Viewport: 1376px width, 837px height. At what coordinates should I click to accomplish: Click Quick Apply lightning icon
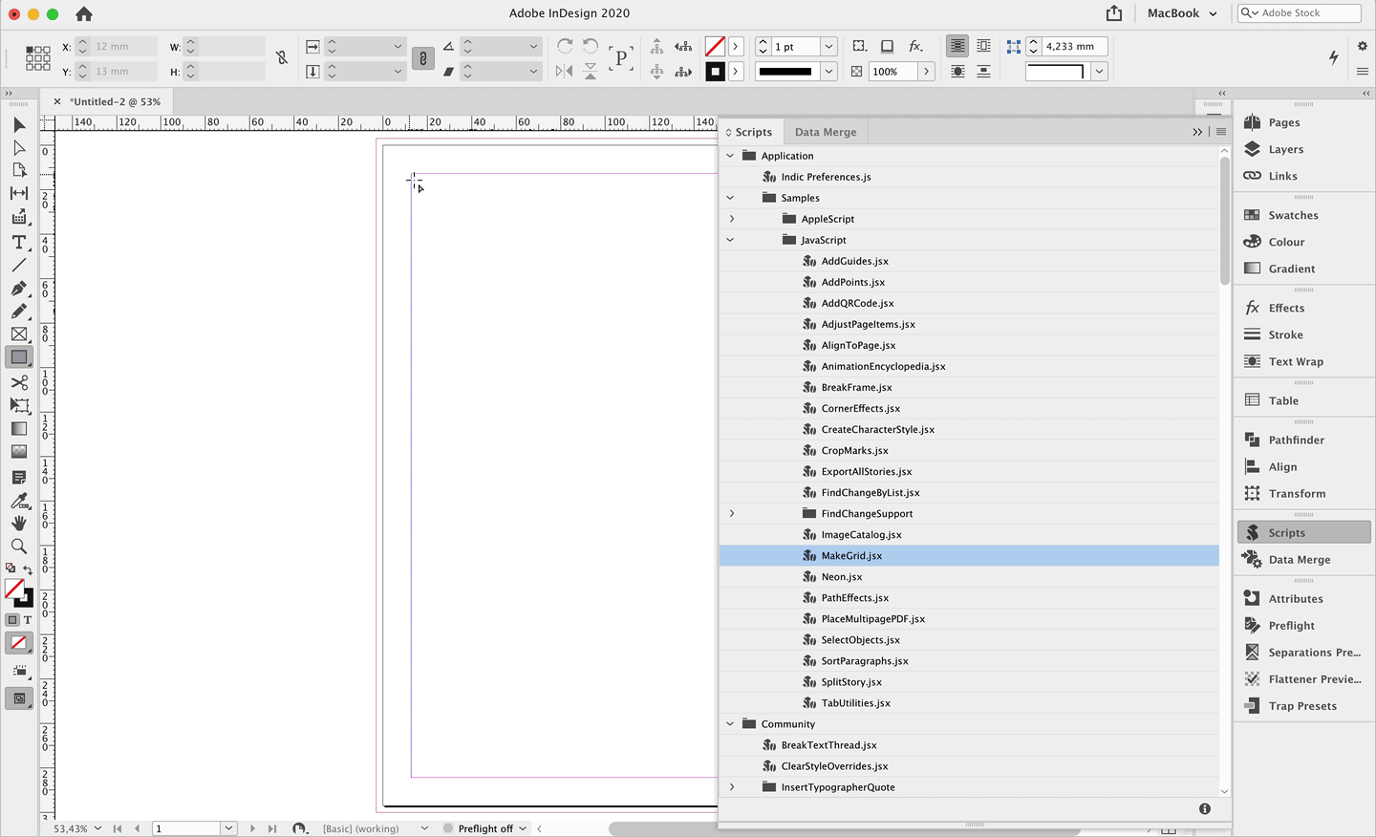coord(1334,58)
